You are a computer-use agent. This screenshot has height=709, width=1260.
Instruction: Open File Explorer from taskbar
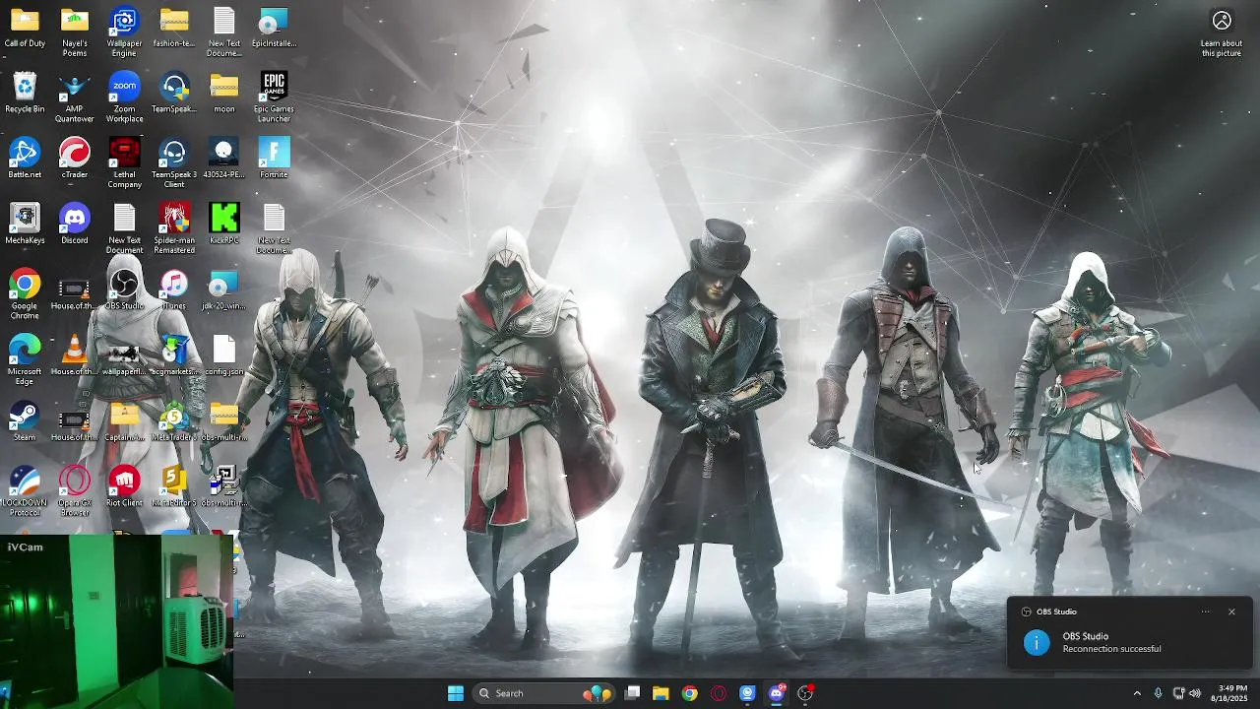[x=661, y=693]
